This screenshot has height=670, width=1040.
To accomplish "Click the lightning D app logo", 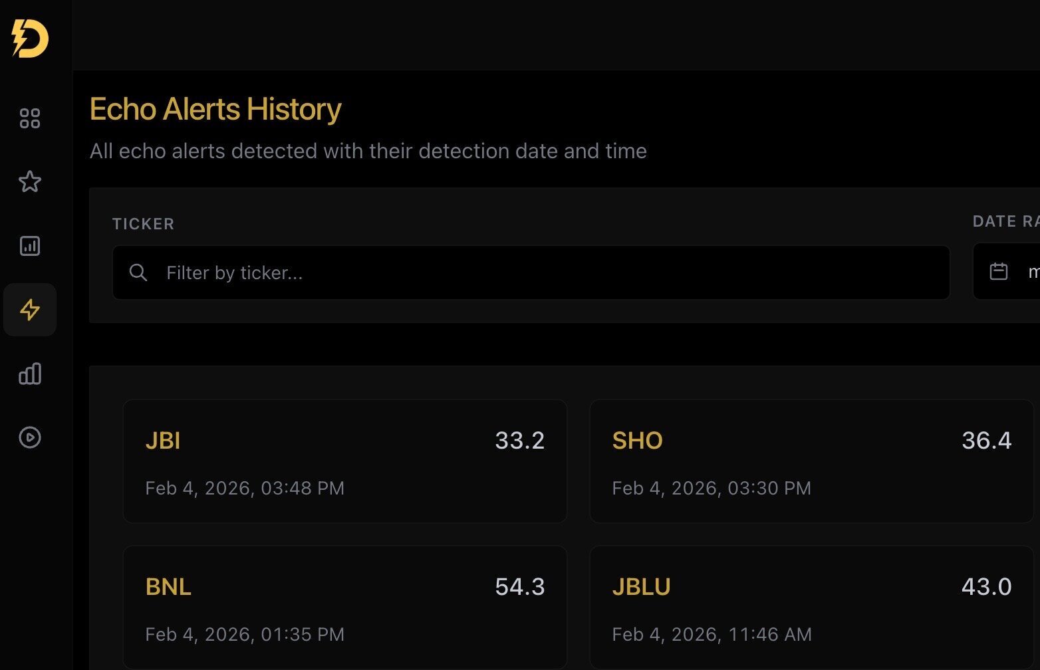I will (30, 39).
